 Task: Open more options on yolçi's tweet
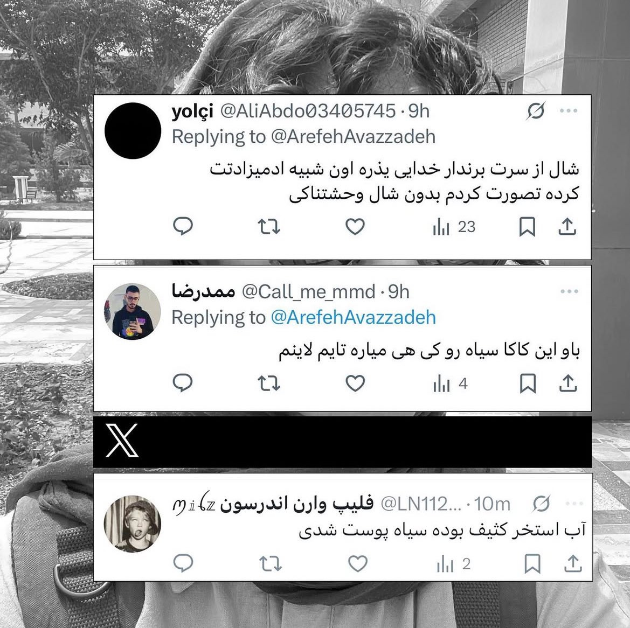[x=569, y=110]
